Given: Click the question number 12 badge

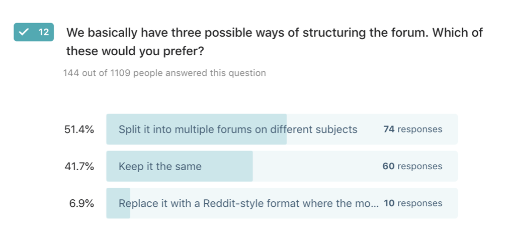Looking at the screenshot, I should [34, 32].
